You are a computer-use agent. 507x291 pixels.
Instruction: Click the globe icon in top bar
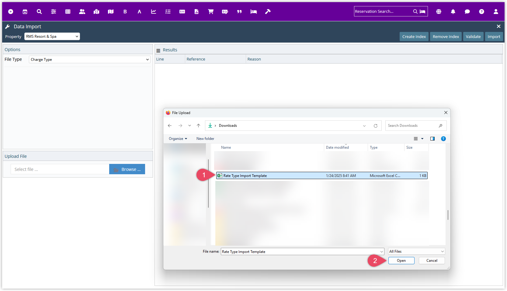point(439,12)
